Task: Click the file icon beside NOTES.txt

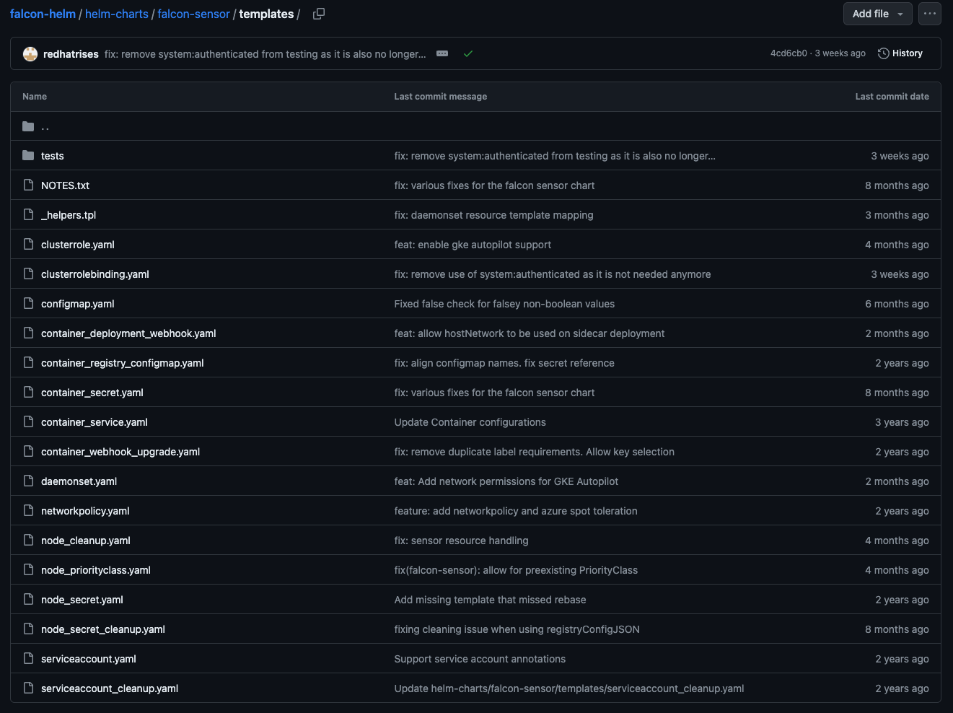Action: click(x=28, y=185)
